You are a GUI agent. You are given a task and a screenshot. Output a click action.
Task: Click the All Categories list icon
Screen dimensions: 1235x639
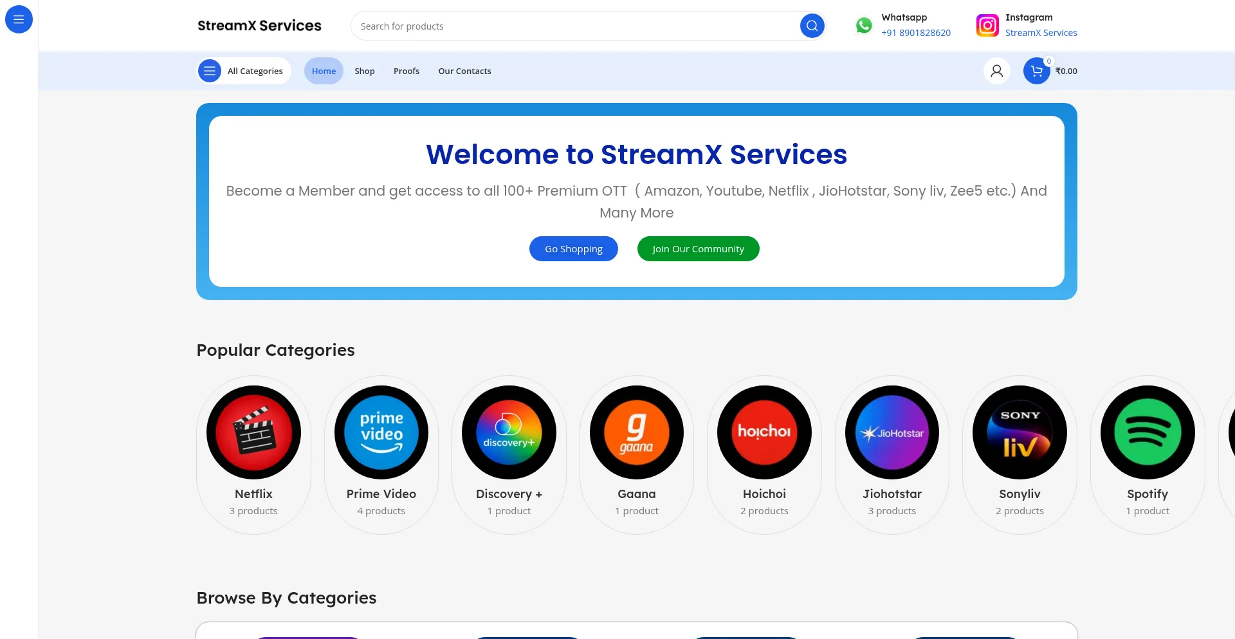[x=210, y=71]
